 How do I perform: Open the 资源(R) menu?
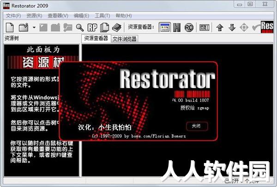click(34, 16)
